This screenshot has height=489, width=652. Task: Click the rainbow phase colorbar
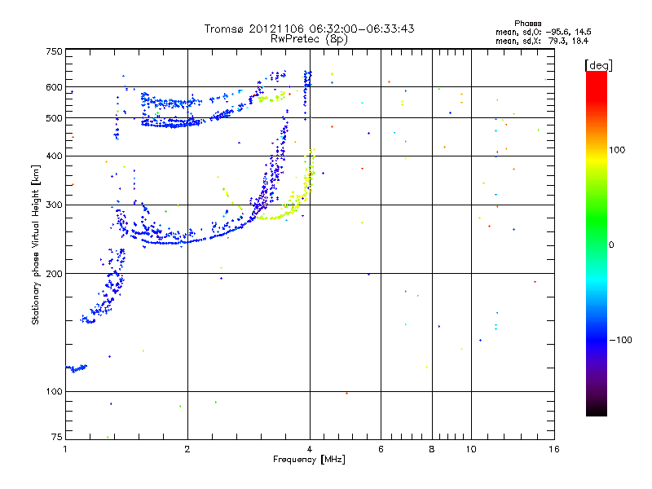(597, 244)
